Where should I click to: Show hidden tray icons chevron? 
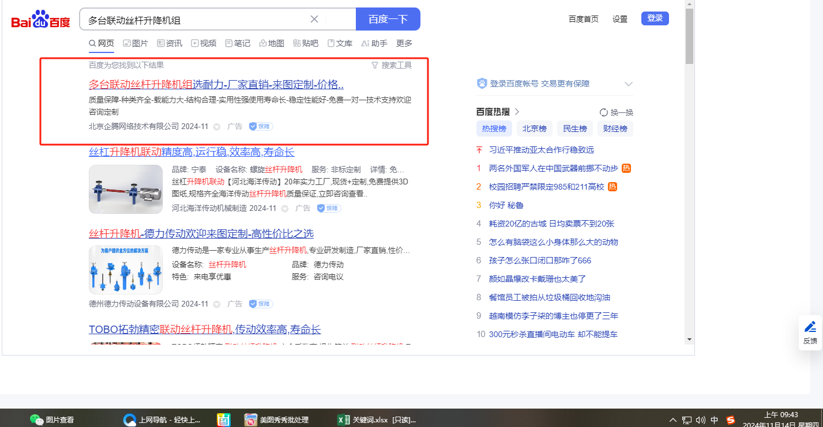coord(672,420)
